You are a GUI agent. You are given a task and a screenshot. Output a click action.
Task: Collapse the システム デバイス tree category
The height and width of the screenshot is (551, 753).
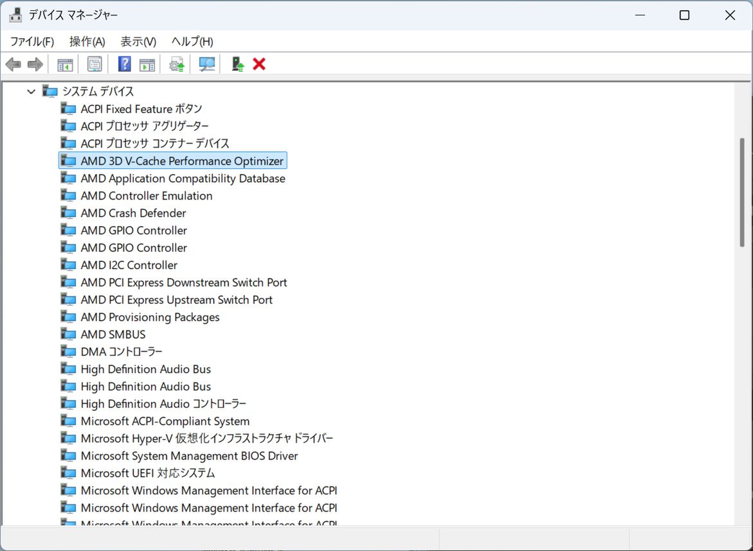click(31, 92)
